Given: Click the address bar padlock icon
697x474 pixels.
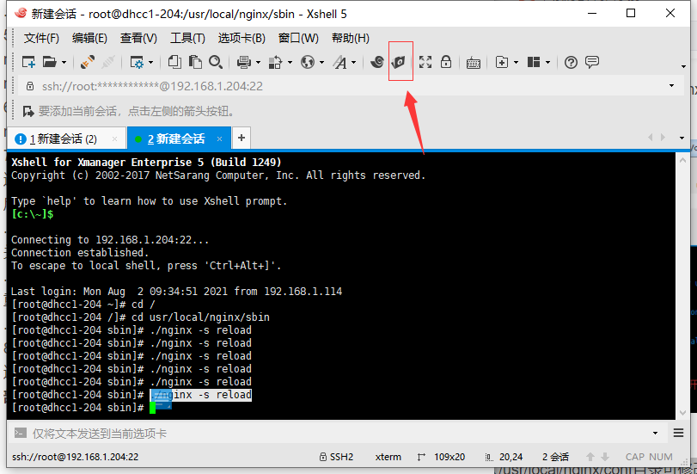Looking at the screenshot, I should pyautogui.click(x=30, y=86).
